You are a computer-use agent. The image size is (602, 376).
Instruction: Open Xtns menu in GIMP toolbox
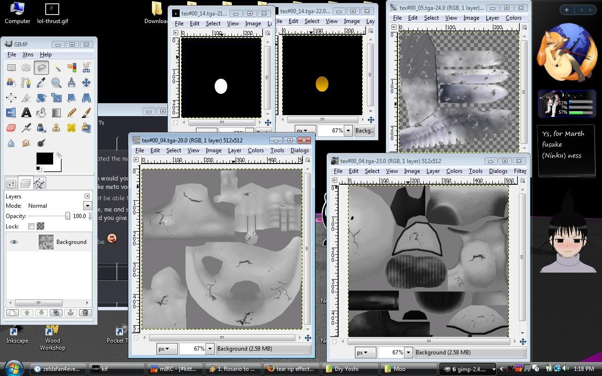[28, 55]
